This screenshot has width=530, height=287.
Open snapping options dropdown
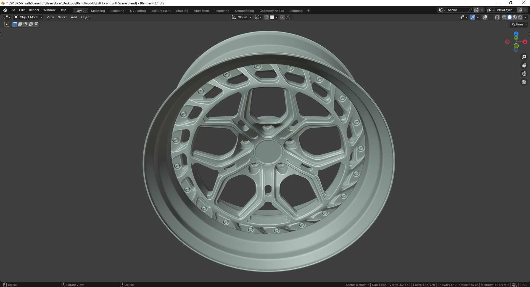[274, 17]
